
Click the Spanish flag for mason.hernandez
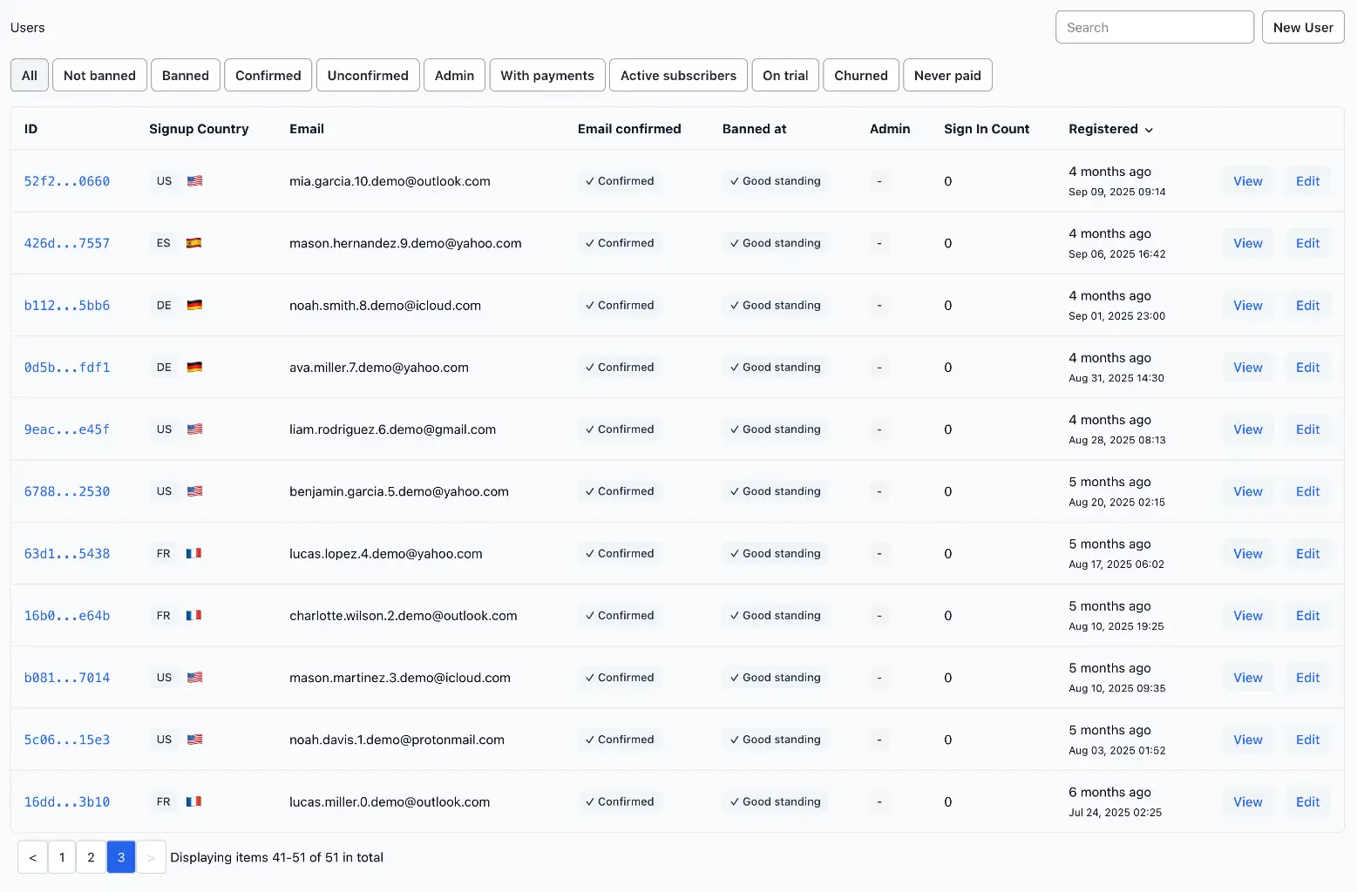[x=194, y=243]
